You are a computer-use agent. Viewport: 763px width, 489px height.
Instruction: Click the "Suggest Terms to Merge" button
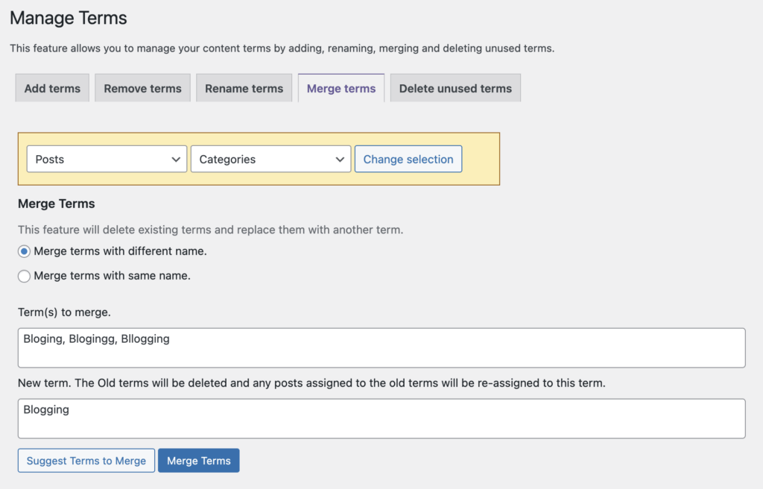86,460
